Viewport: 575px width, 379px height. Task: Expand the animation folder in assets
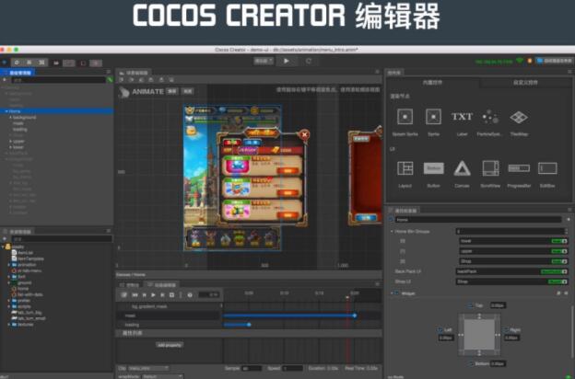(9, 264)
